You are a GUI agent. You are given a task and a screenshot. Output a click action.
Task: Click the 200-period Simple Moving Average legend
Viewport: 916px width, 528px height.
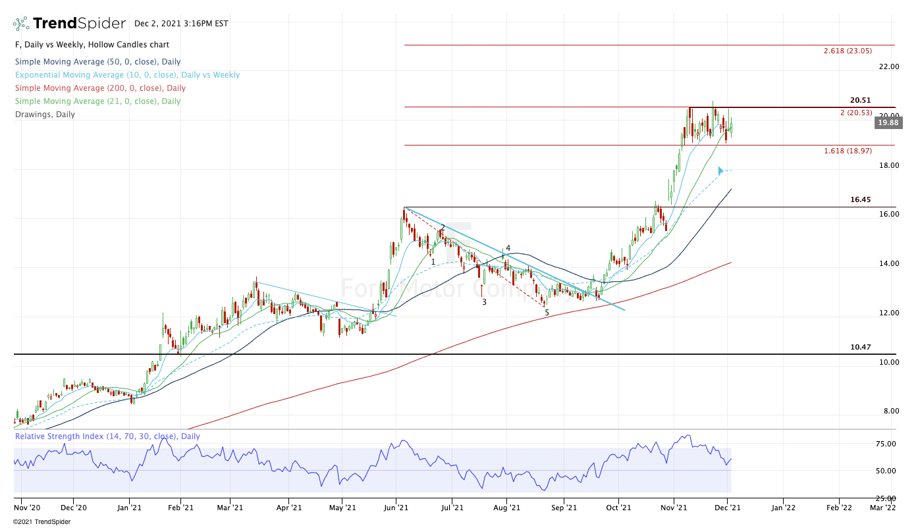tap(99, 88)
